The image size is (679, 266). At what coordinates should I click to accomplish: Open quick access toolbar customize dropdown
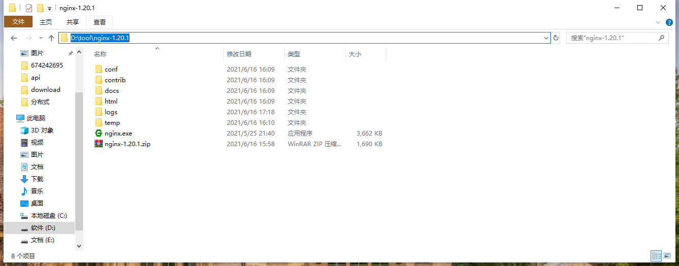49,9
